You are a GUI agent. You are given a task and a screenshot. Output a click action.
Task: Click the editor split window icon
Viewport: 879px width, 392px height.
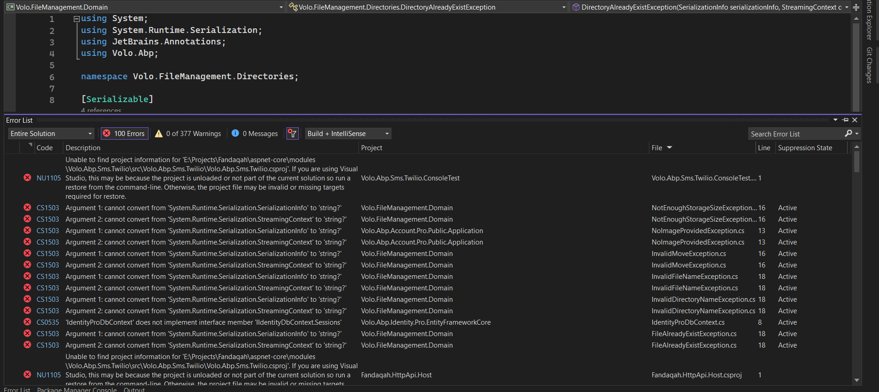click(x=856, y=7)
